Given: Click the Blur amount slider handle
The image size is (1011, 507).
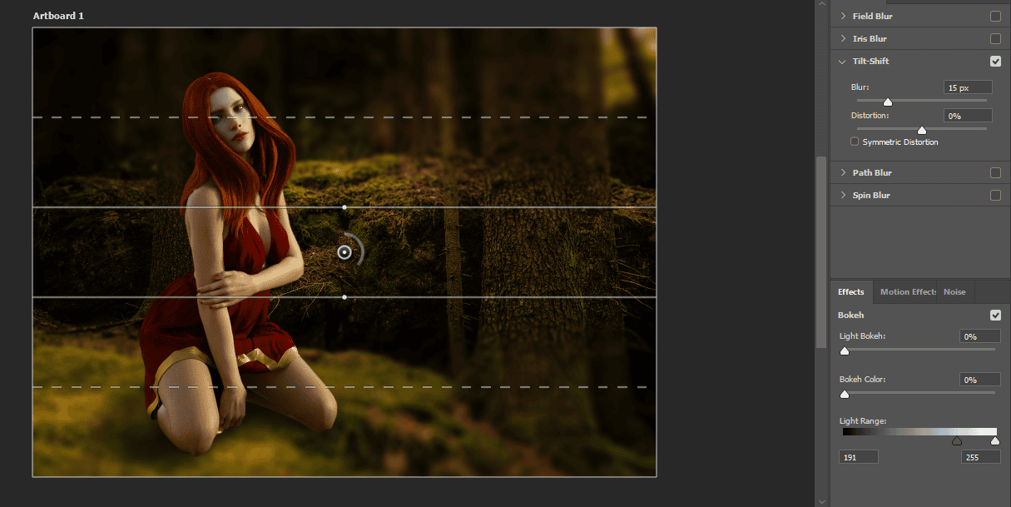Looking at the screenshot, I should click(887, 102).
